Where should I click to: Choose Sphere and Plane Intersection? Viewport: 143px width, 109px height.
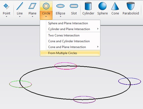pyautogui.click(x=70, y=23)
